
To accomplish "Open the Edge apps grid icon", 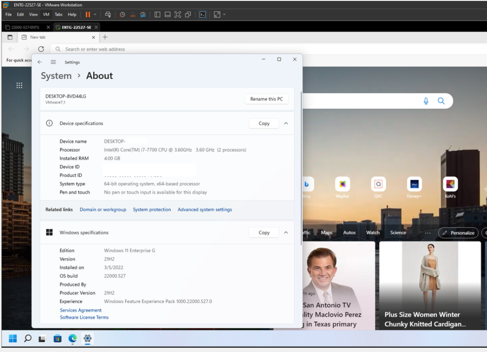I will pos(19,85).
